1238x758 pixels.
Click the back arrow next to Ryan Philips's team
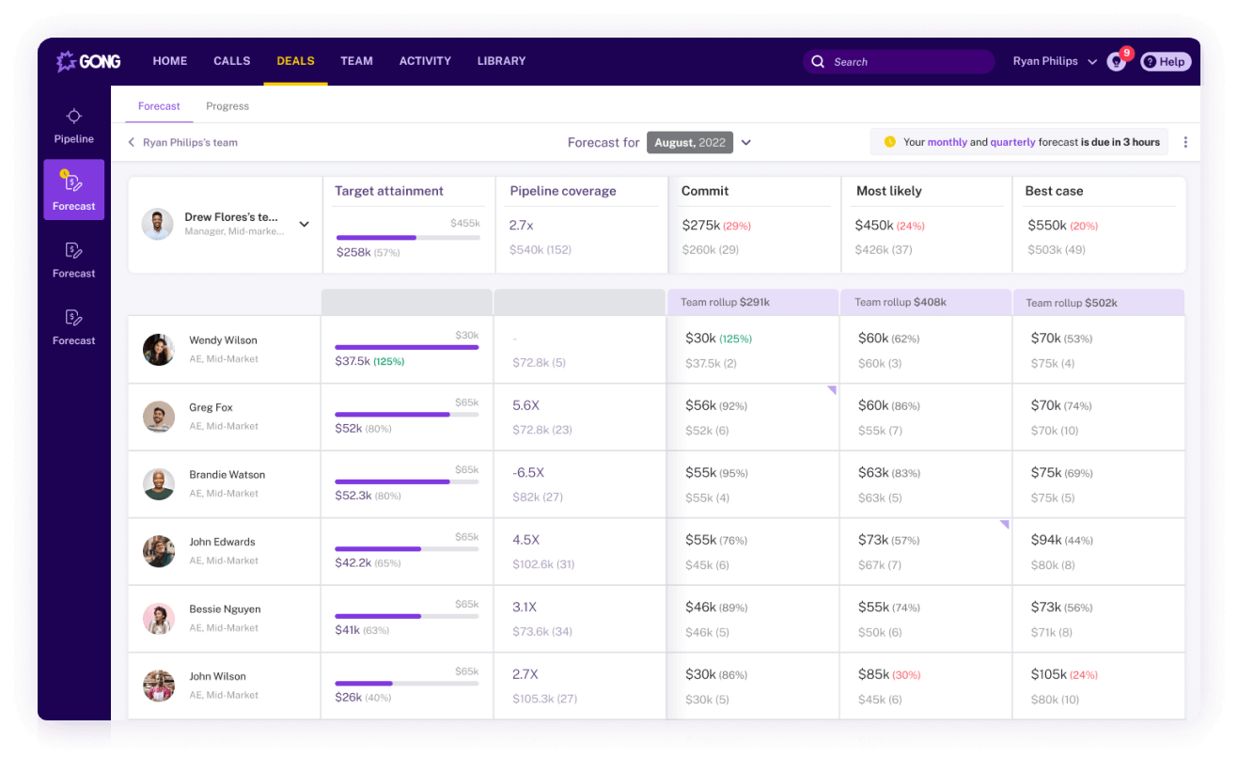(131, 142)
